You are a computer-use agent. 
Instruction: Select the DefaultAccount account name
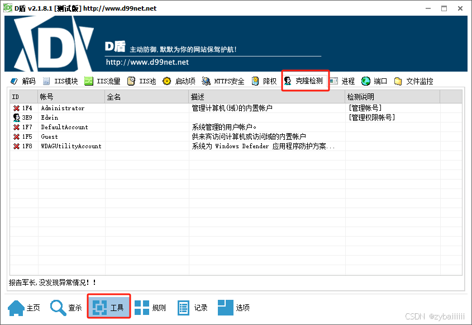point(64,127)
